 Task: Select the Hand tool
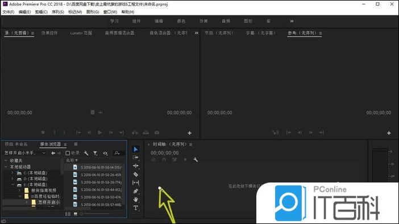[x=136, y=200]
